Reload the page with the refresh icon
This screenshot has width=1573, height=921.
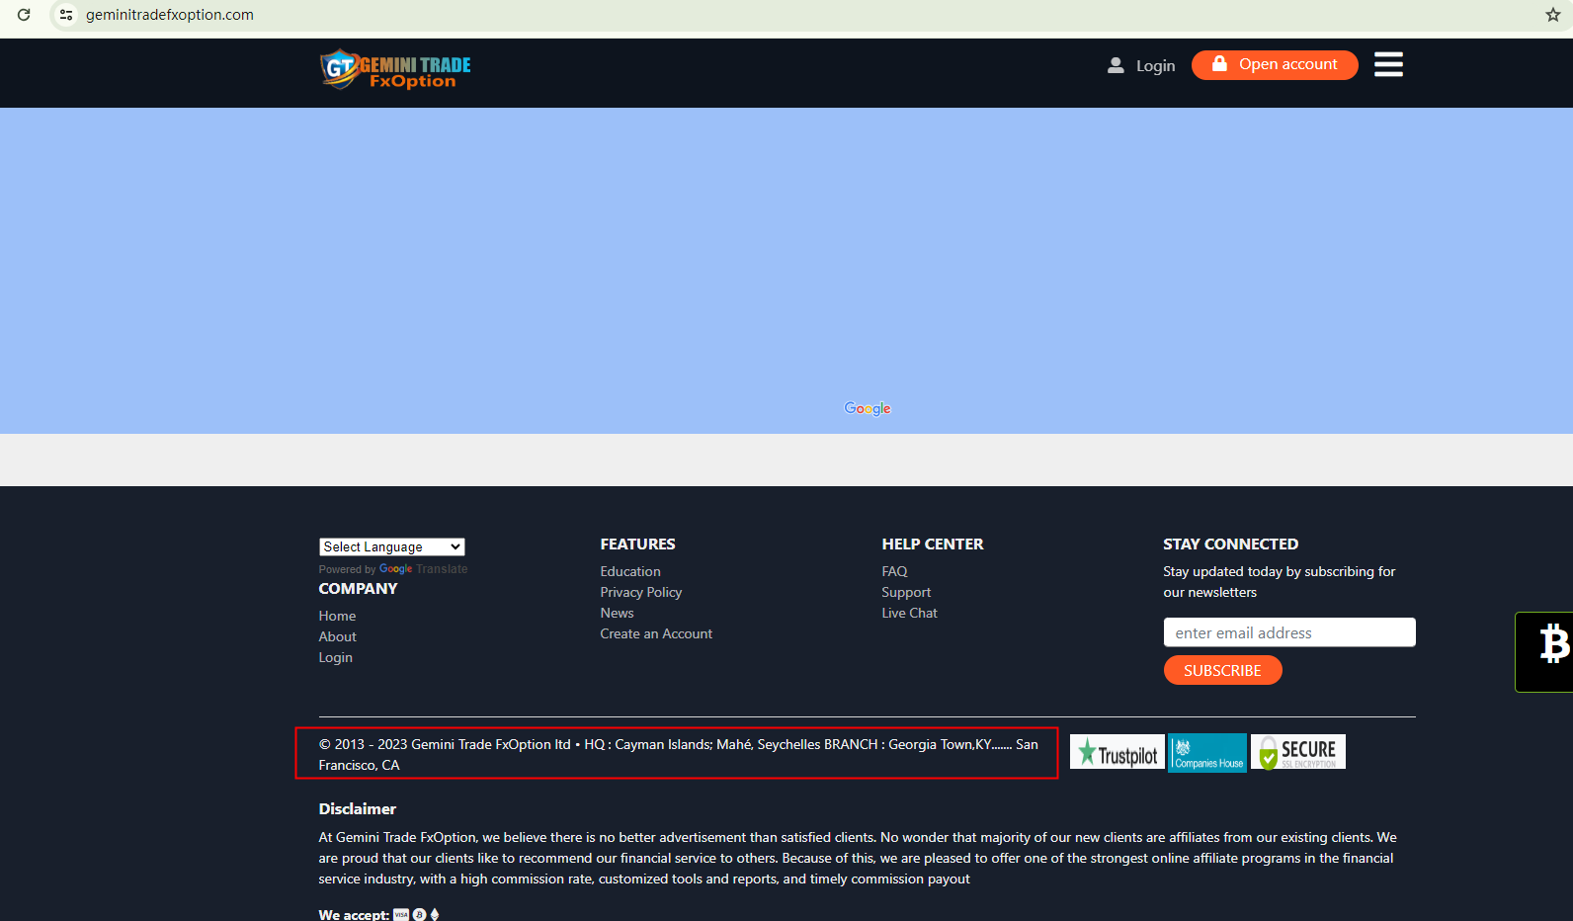coord(24,15)
